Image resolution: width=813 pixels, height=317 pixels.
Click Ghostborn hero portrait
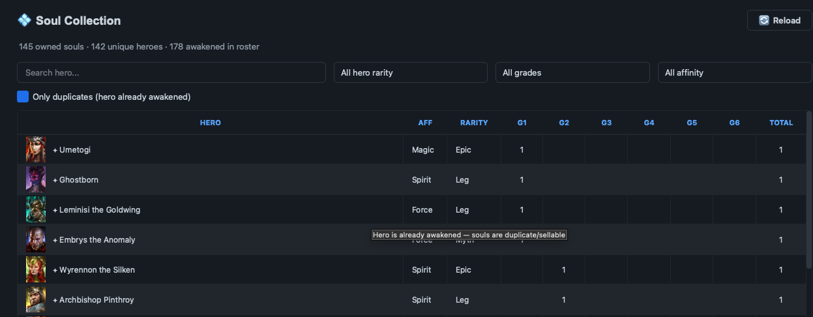[x=36, y=179]
